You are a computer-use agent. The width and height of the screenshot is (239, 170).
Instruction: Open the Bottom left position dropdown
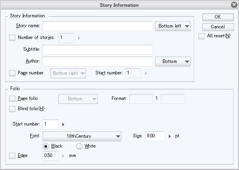(173, 26)
